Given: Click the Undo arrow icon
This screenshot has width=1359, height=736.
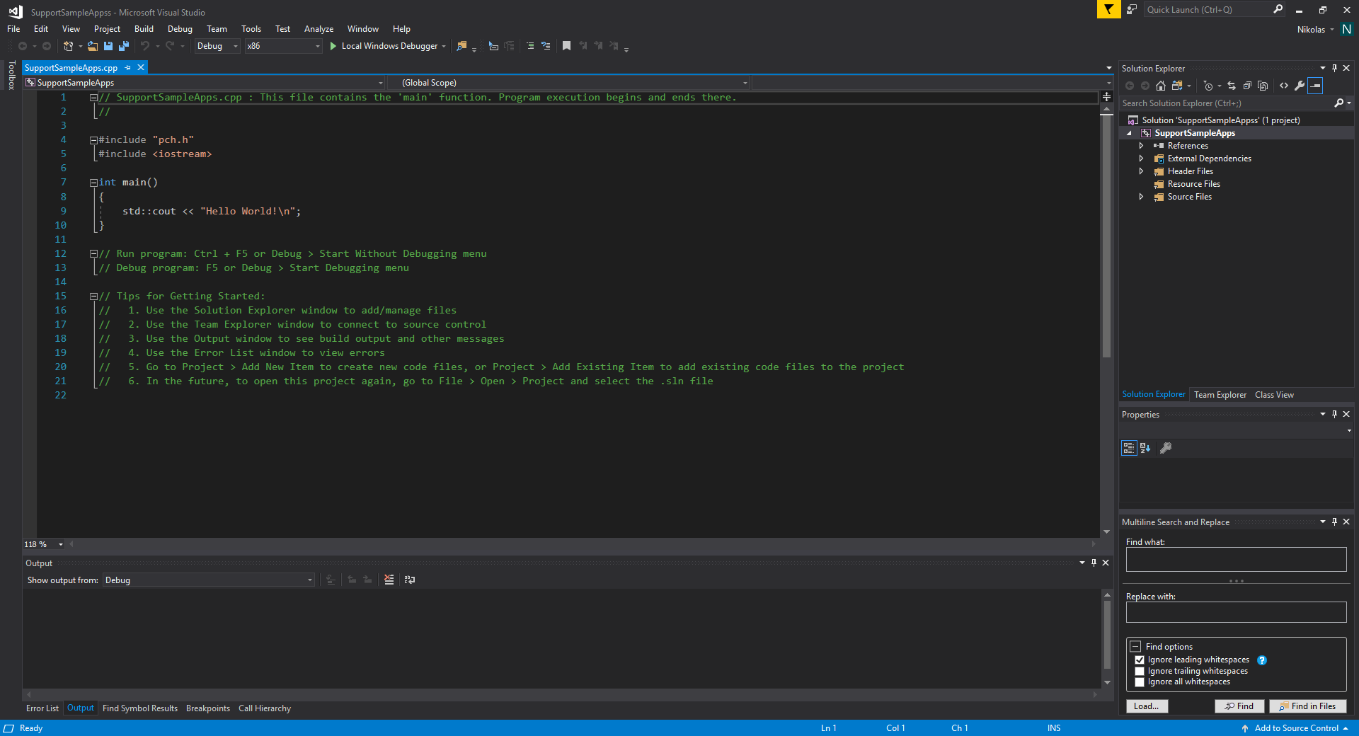Looking at the screenshot, I should [145, 46].
